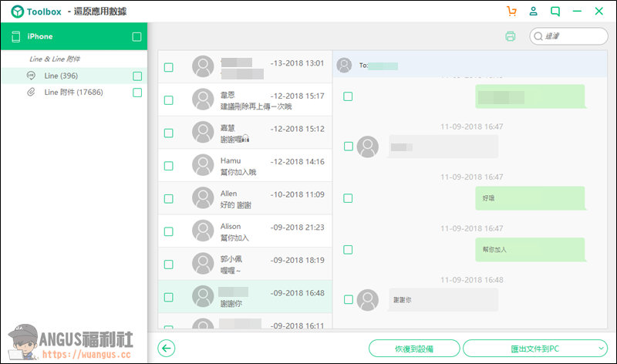Viewport: 617px width, 364px height.
Task: Open the Alison conversation
Action: click(245, 231)
